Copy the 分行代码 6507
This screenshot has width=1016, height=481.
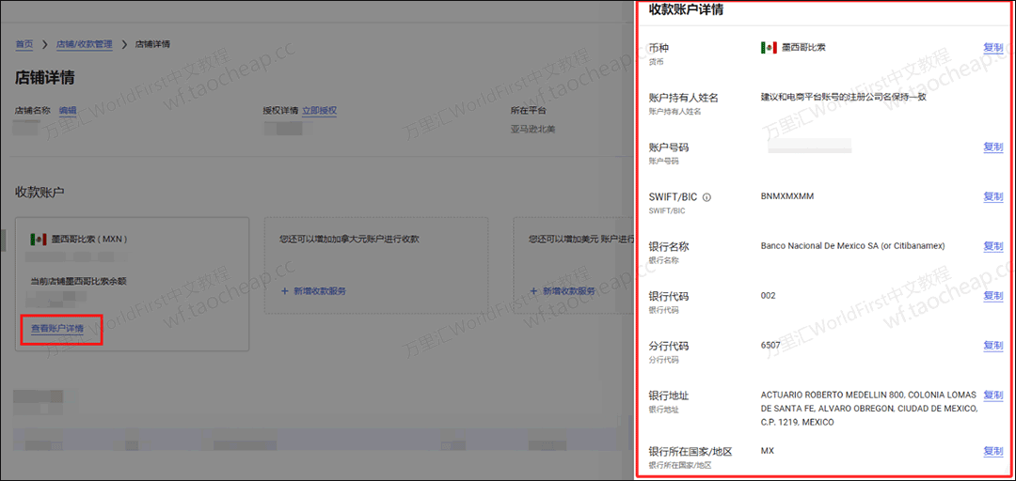(x=993, y=345)
